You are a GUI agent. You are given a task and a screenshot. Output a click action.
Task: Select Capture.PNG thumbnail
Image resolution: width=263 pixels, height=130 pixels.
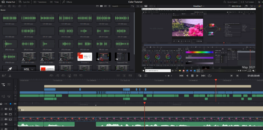pyautogui.click(x=104, y=57)
